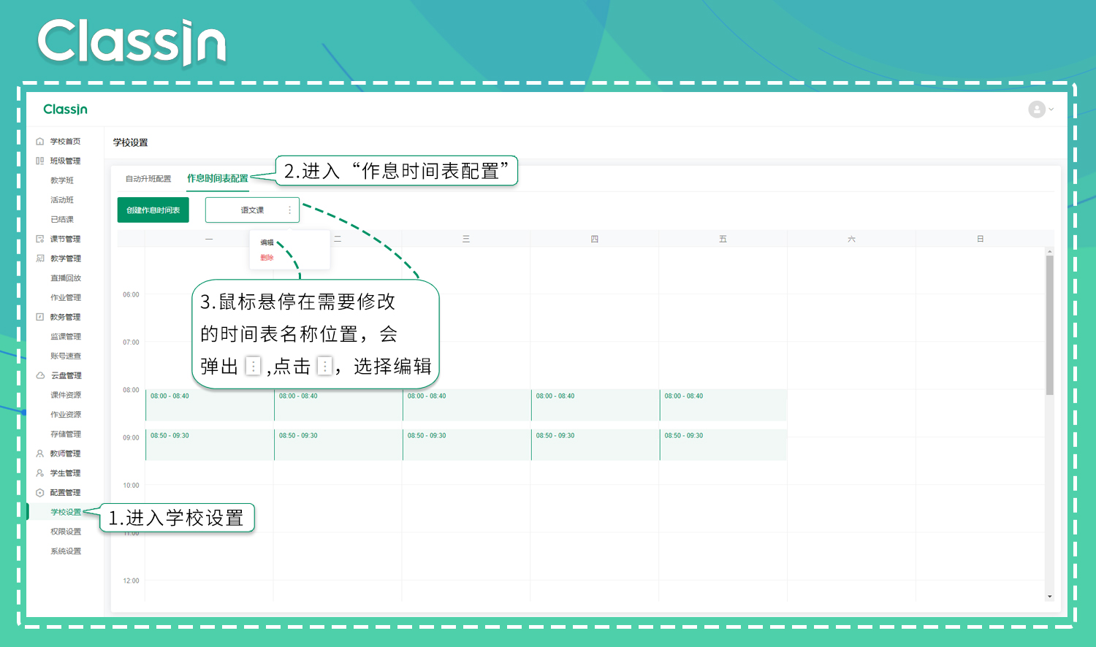Click the 教务管理 sidebar icon
The image size is (1096, 647).
pyautogui.click(x=40, y=317)
